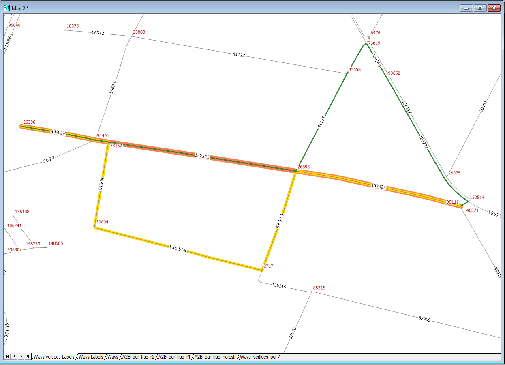
Task: Click way label 55600
Action: 113,88
